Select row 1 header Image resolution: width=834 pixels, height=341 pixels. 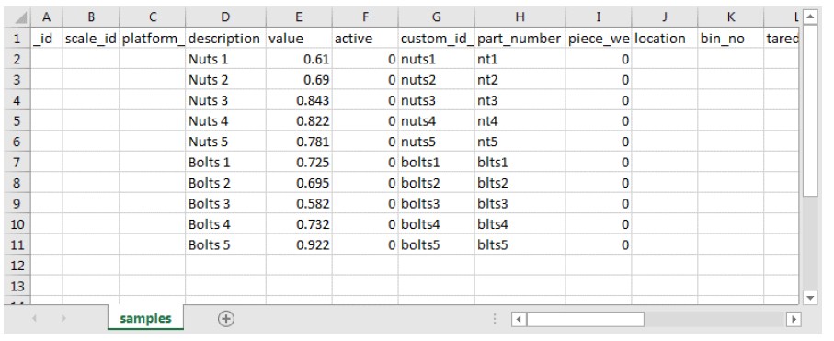[17, 39]
